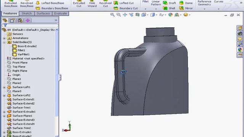Screen dimensions: 244x137
Task: Open the Reference Geometry dropdown arrow
Action: (x=204, y=9)
